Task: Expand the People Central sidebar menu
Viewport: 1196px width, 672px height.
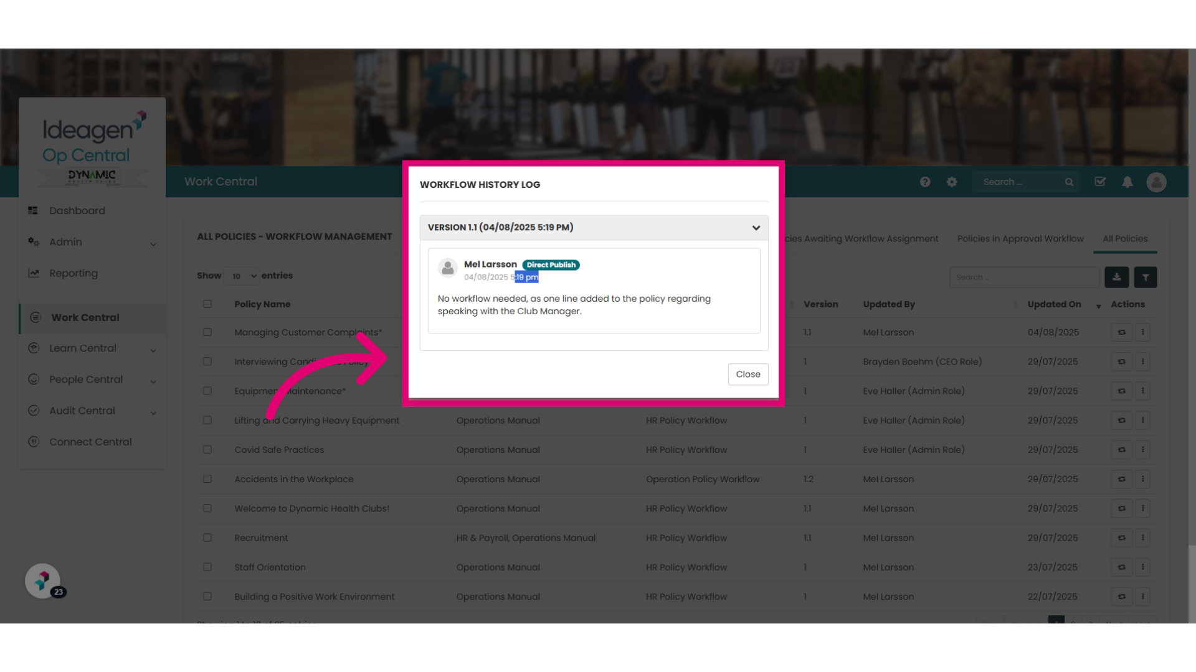Action: [x=92, y=380]
